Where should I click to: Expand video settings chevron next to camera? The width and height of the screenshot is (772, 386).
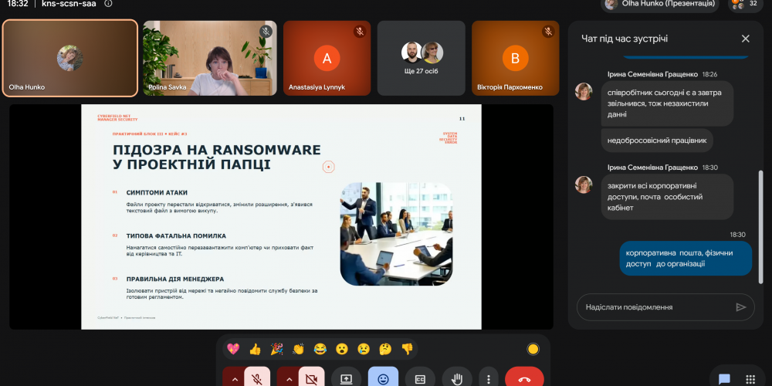289,378
